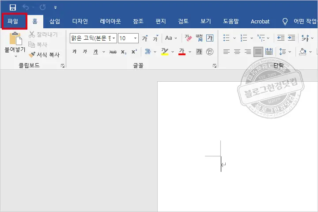Go to the 디자인 tab
The height and width of the screenshot is (212, 318).
pyautogui.click(x=80, y=21)
